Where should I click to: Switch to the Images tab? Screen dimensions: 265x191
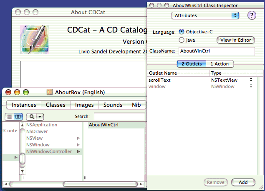click(84, 105)
